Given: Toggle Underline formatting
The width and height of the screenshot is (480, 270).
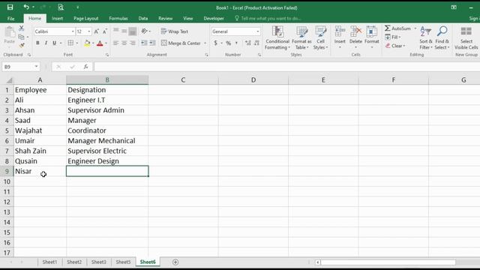Looking at the screenshot, I should point(54,43).
